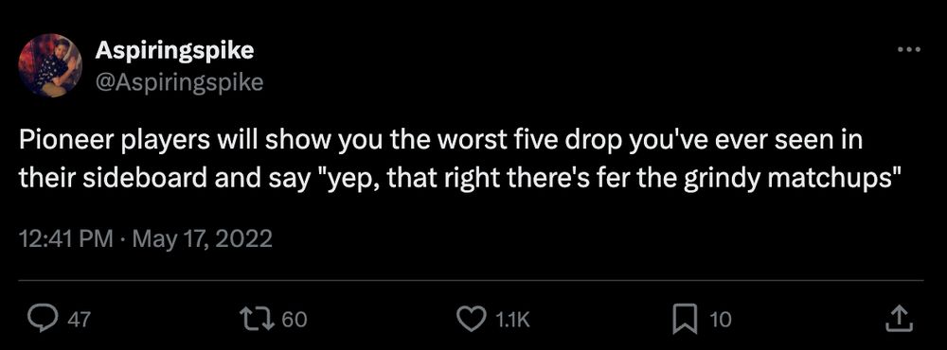Click the 1.1K likes count
Viewport: 947px width, 350px height.
(512, 320)
